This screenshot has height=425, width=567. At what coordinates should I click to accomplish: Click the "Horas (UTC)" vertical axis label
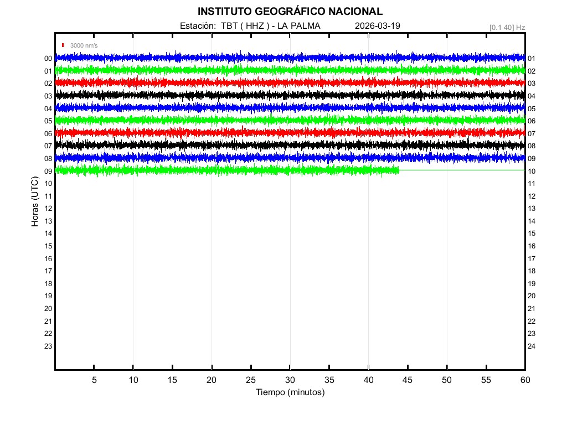pos(35,202)
